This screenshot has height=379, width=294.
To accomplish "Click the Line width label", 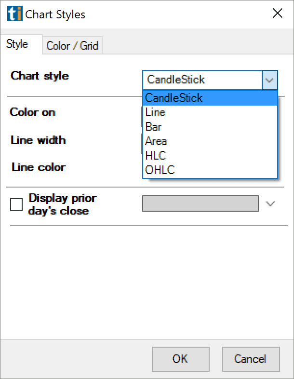I will [x=38, y=140].
